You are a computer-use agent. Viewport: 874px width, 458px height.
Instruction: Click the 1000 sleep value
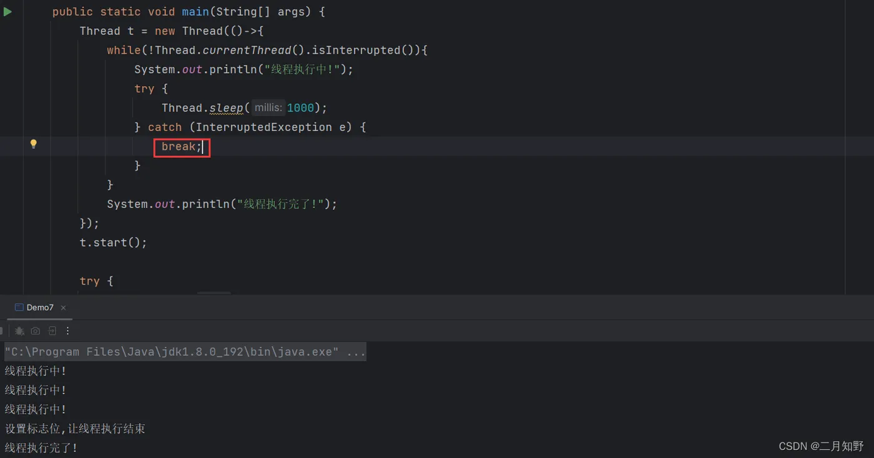coord(300,108)
